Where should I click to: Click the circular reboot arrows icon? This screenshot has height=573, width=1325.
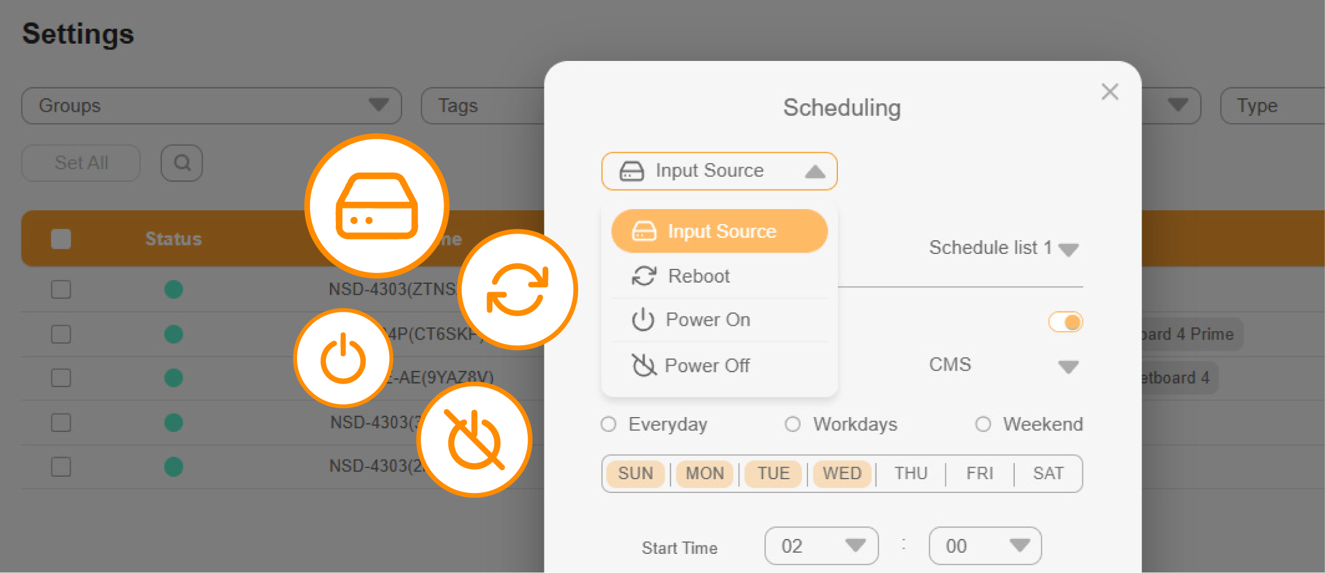click(x=518, y=289)
